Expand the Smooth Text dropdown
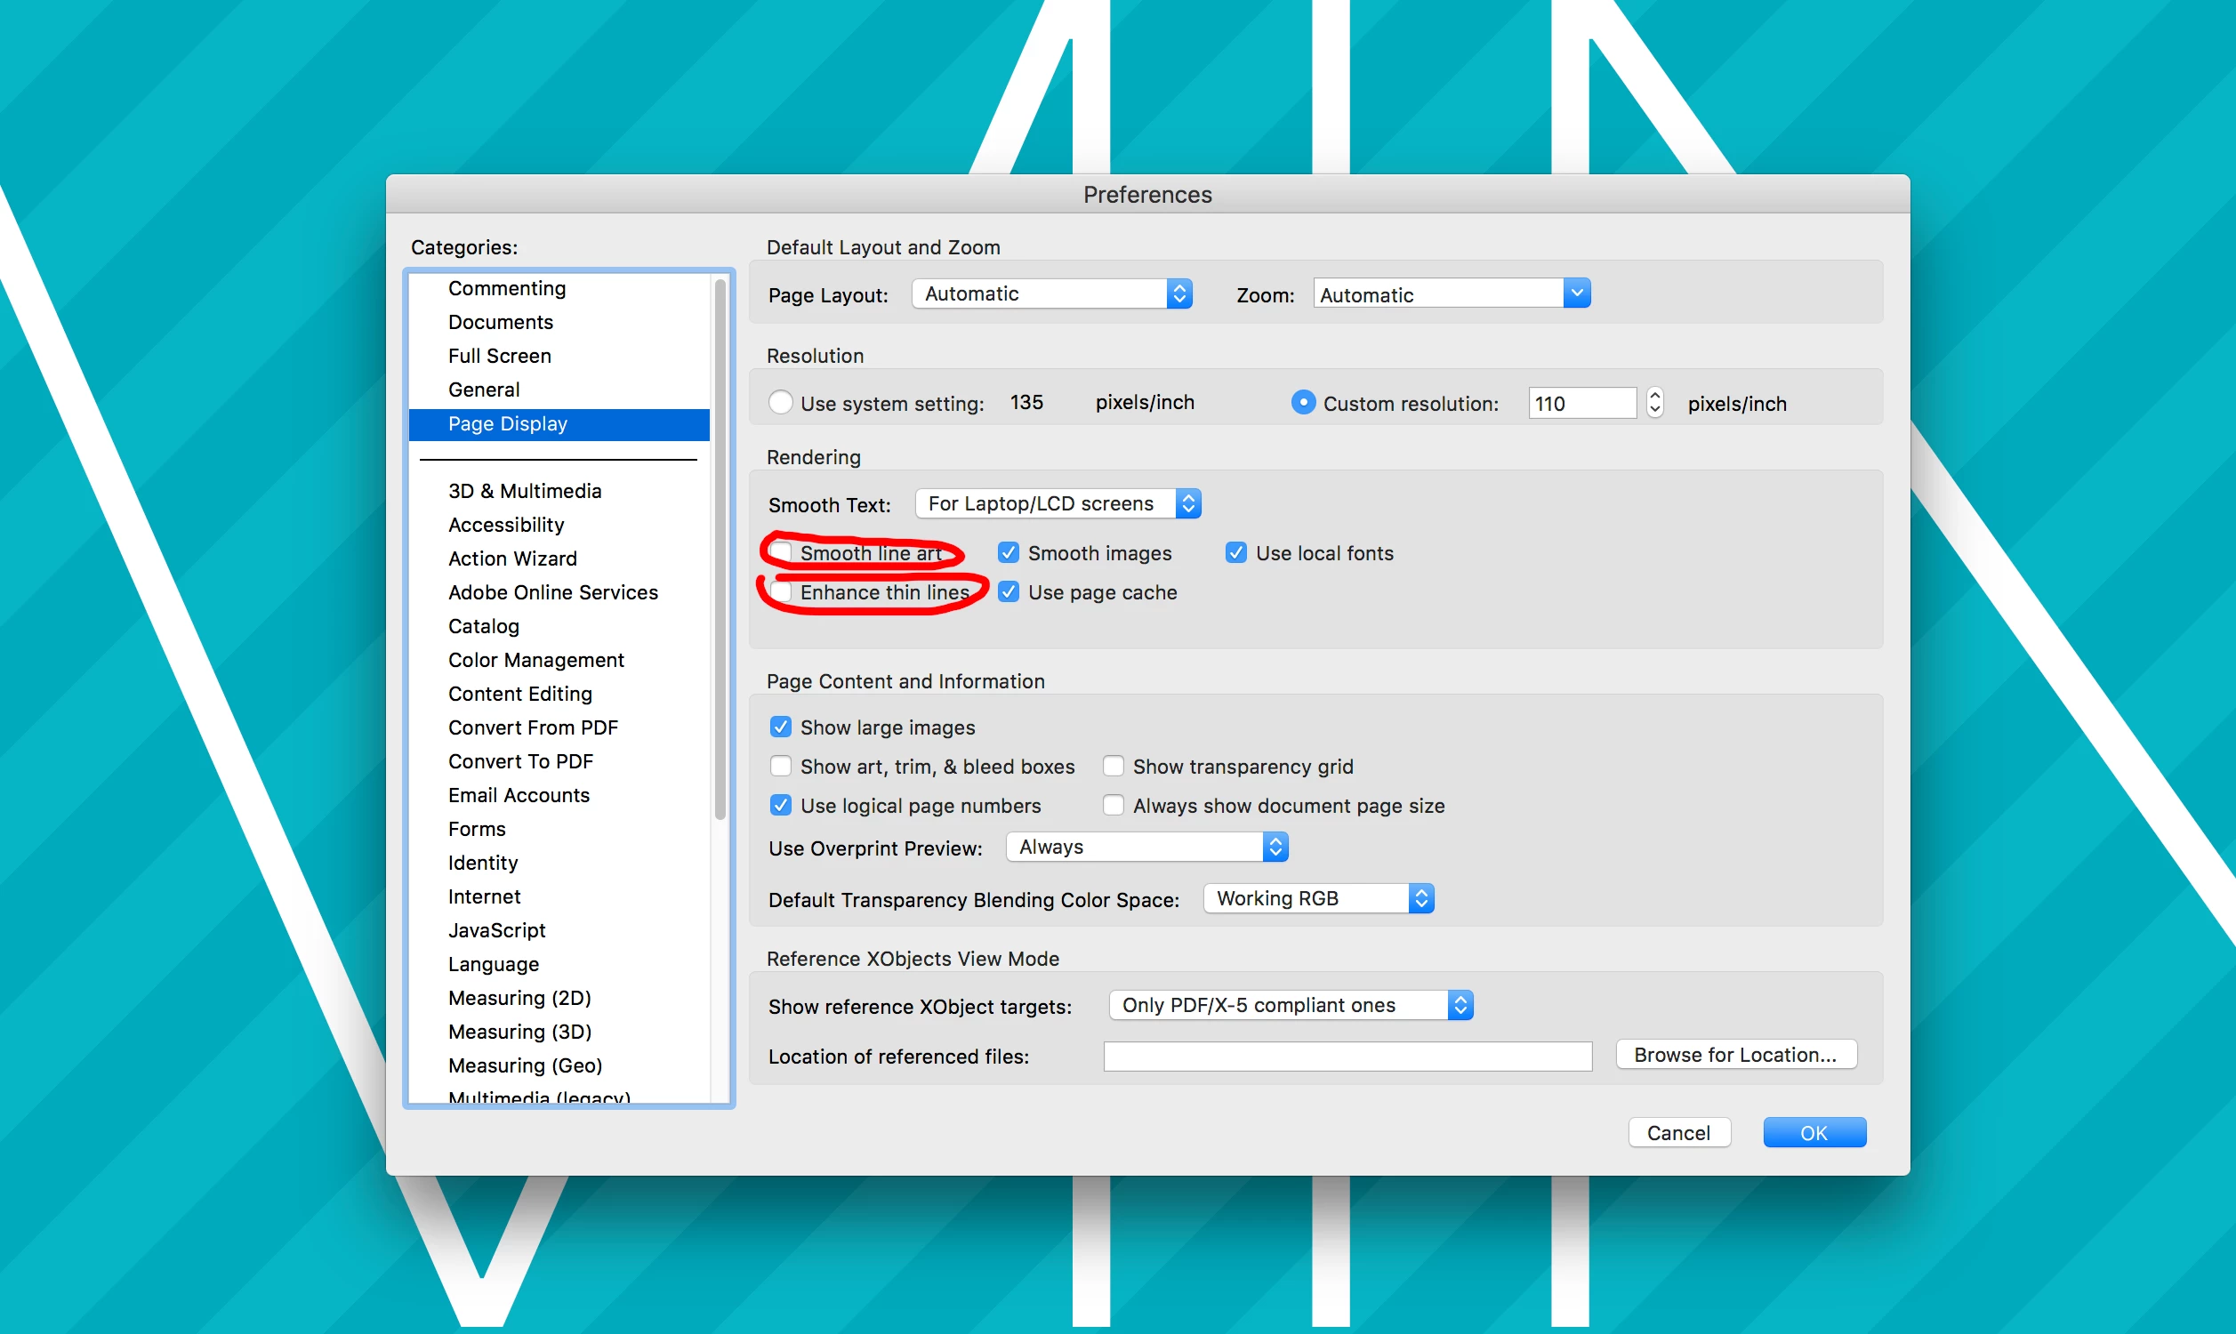This screenshot has width=2236, height=1334. (x=1058, y=503)
